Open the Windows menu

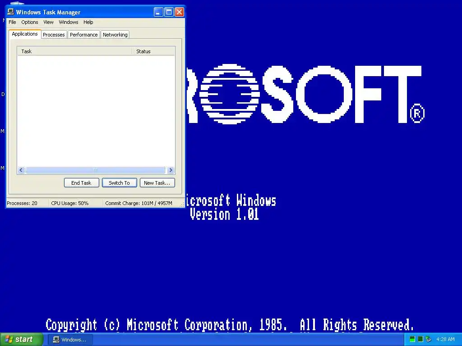69,22
